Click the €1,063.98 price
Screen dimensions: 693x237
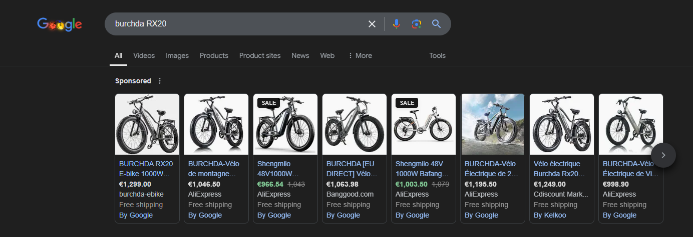[342, 184]
